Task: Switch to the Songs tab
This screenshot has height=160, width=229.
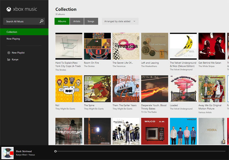Action: tap(91, 21)
